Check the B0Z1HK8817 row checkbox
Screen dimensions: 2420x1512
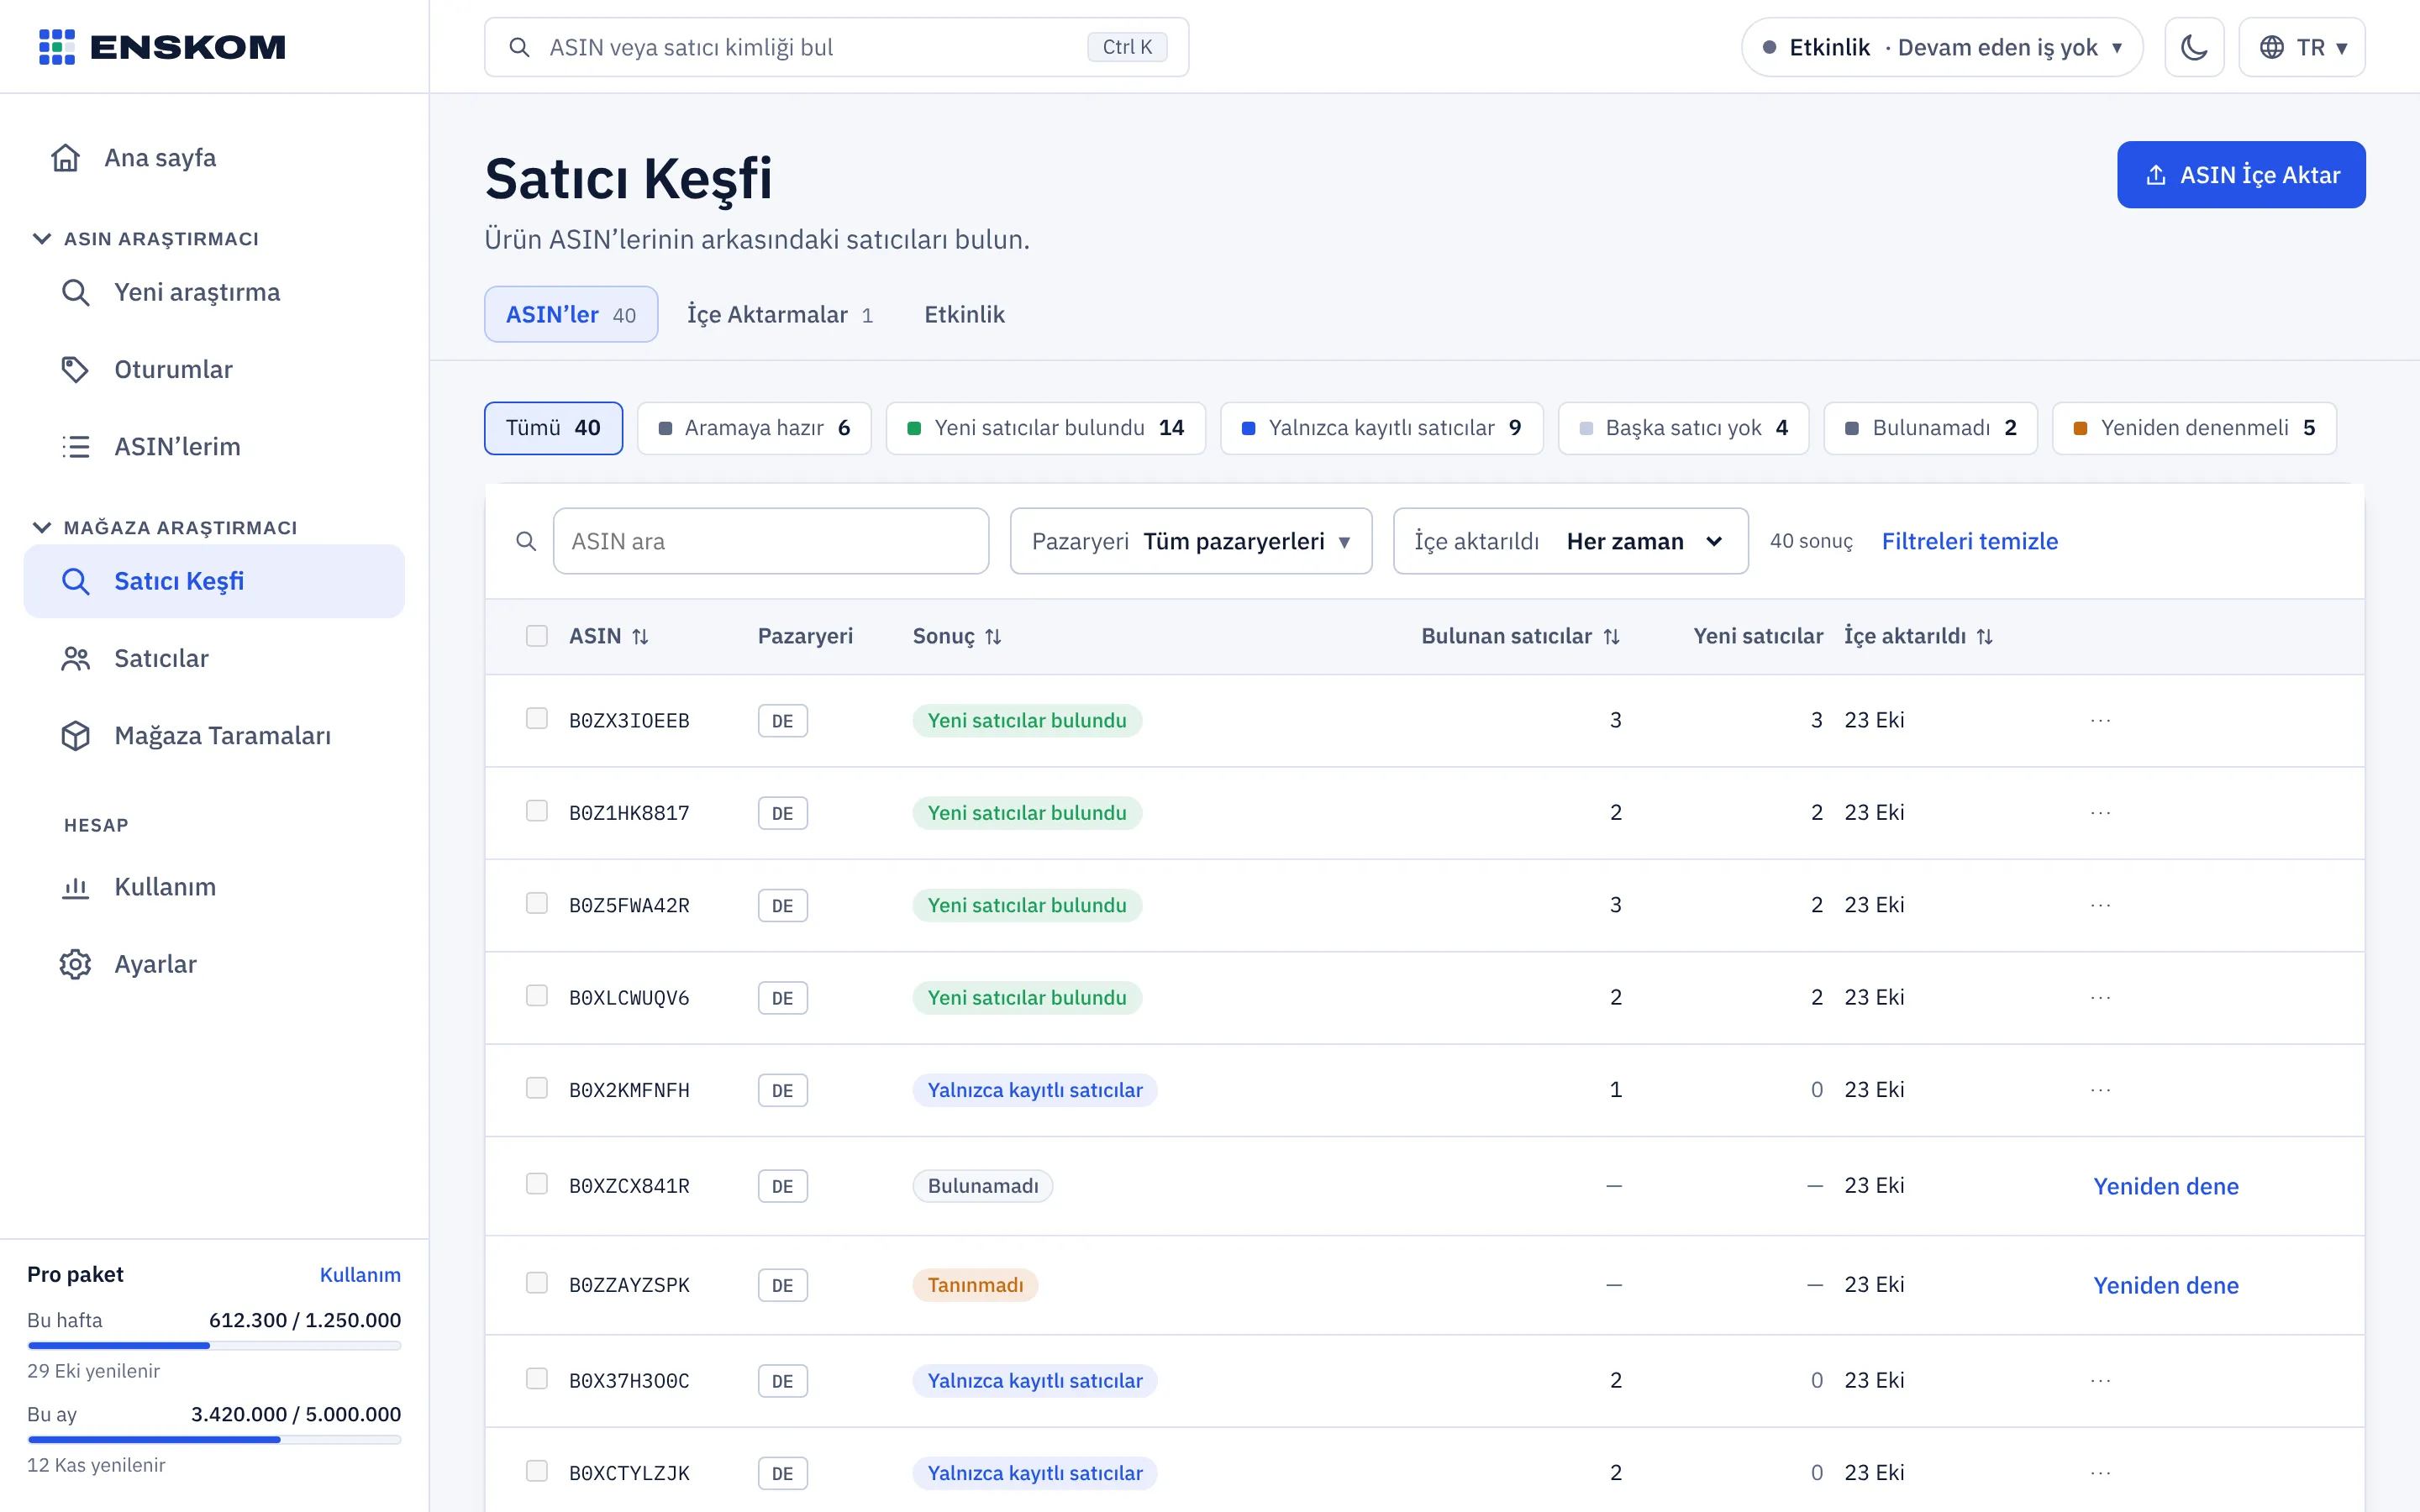(537, 810)
